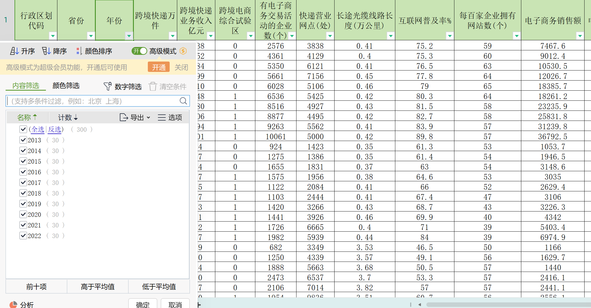Click the color sort (颜色排序) icon
The height and width of the screenshot is (308, 591).
79,51
